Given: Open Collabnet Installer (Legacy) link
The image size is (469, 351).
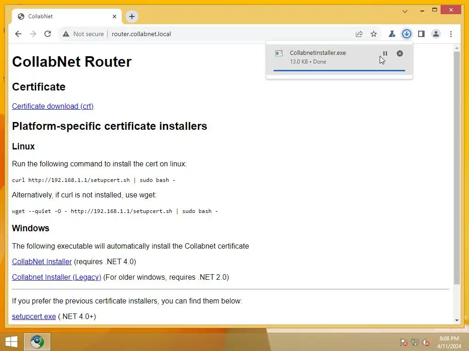Looking at the screenshot, I should click(x=56, y=277).
